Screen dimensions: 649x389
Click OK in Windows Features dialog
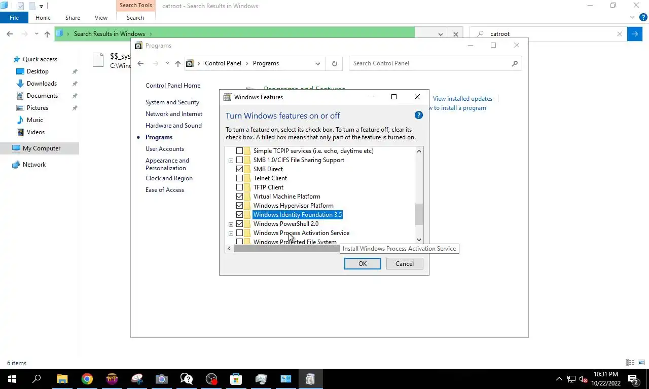[363, 263]
